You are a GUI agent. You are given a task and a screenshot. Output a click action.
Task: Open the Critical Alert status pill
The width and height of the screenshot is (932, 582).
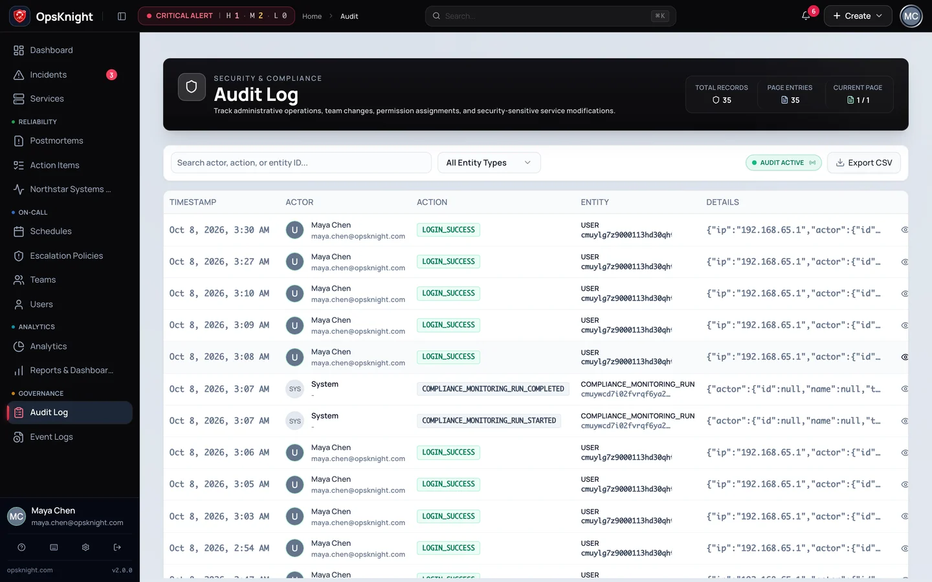click(216, 16)
